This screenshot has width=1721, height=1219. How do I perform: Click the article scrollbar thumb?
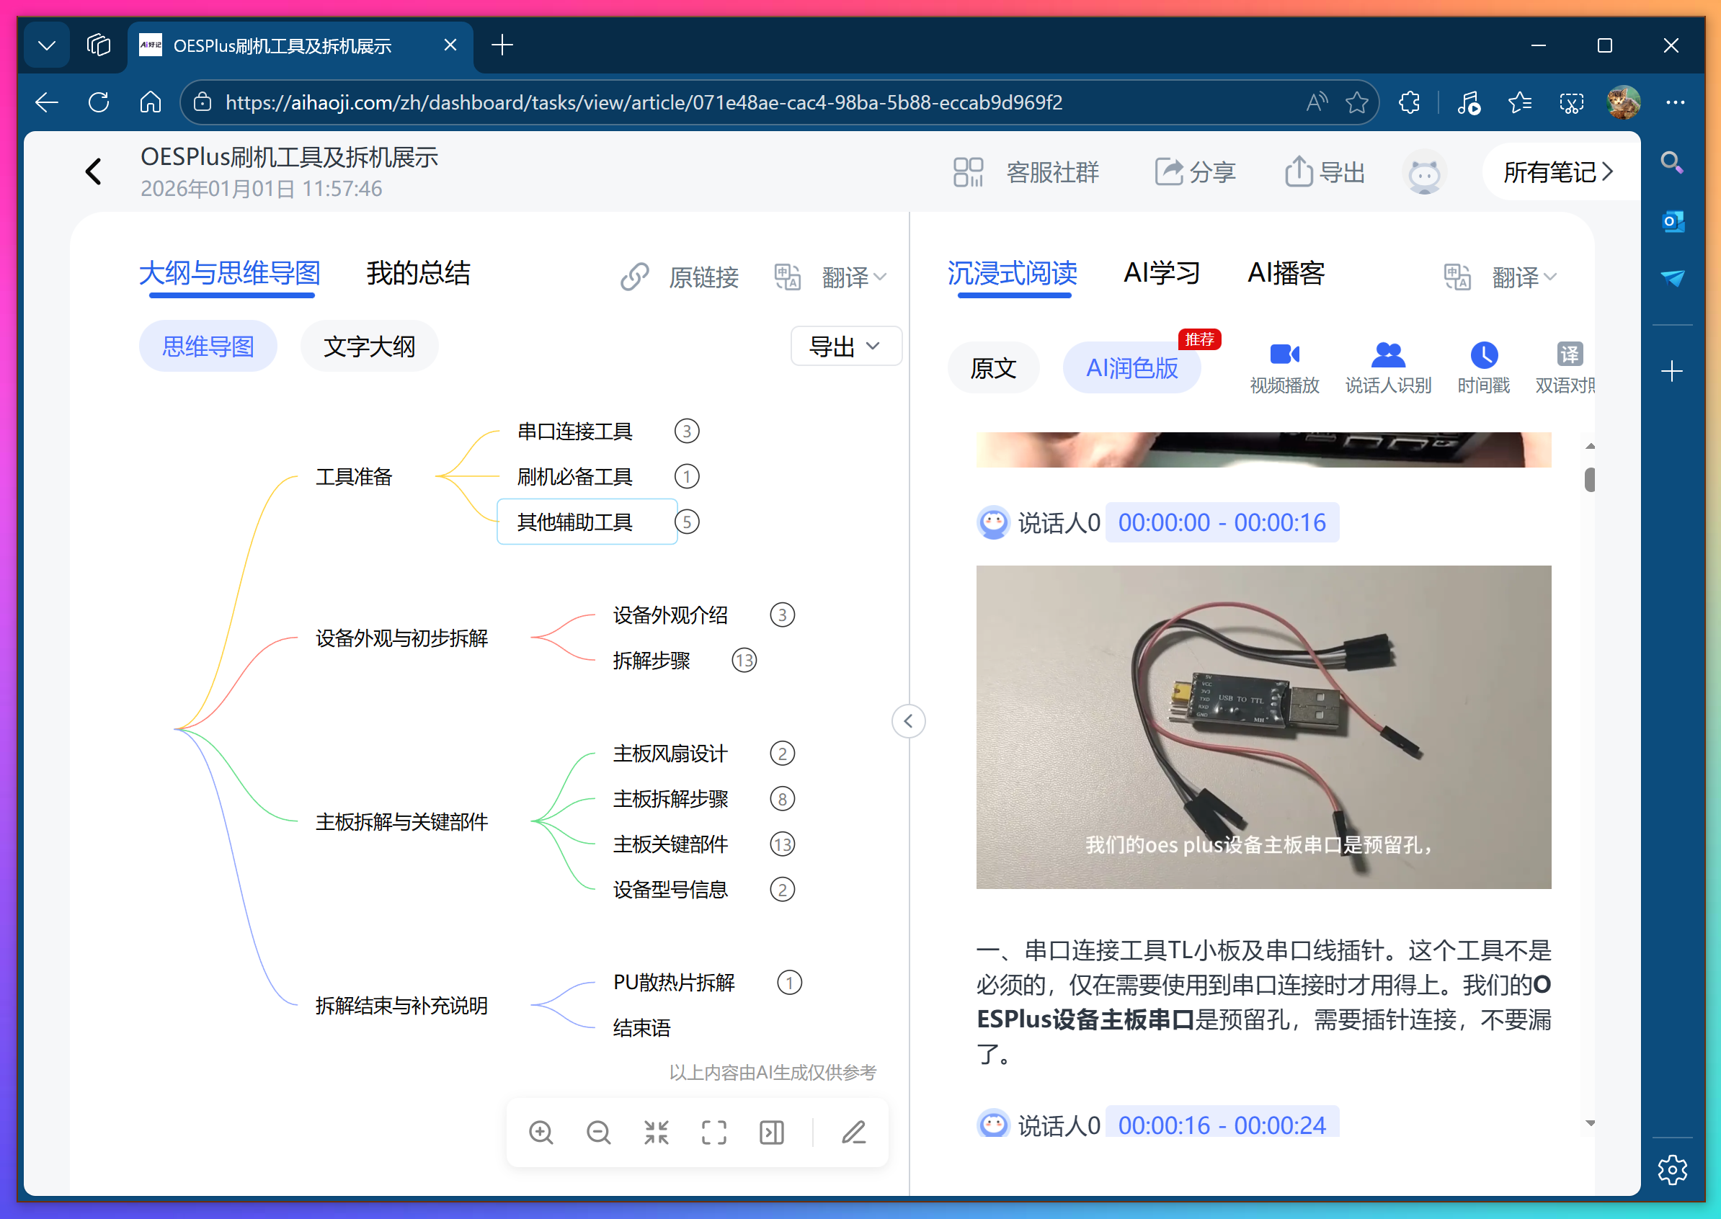click(x=1590, y=479)
